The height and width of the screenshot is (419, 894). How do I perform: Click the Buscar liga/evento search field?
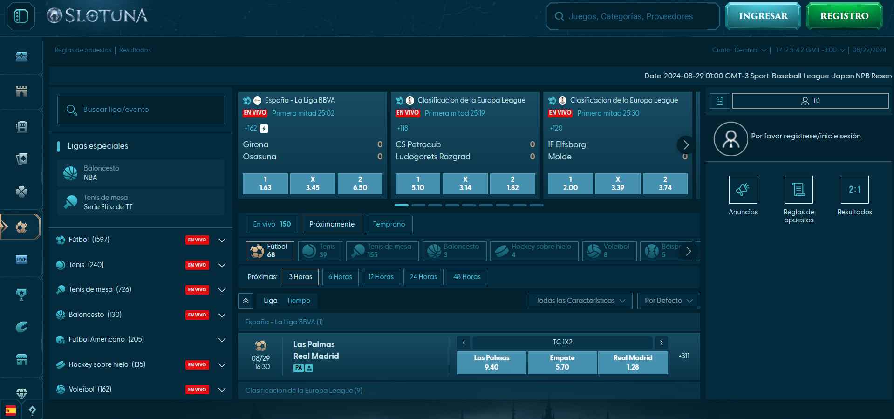tap(141, 110)
